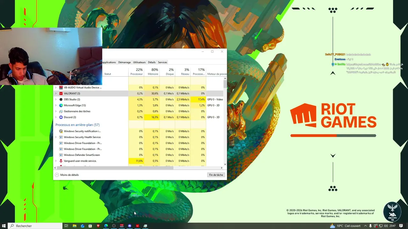Click the Vanguard user-mode service icon
This screenshot has width=408, height=229.
click(x=61, y=161)
